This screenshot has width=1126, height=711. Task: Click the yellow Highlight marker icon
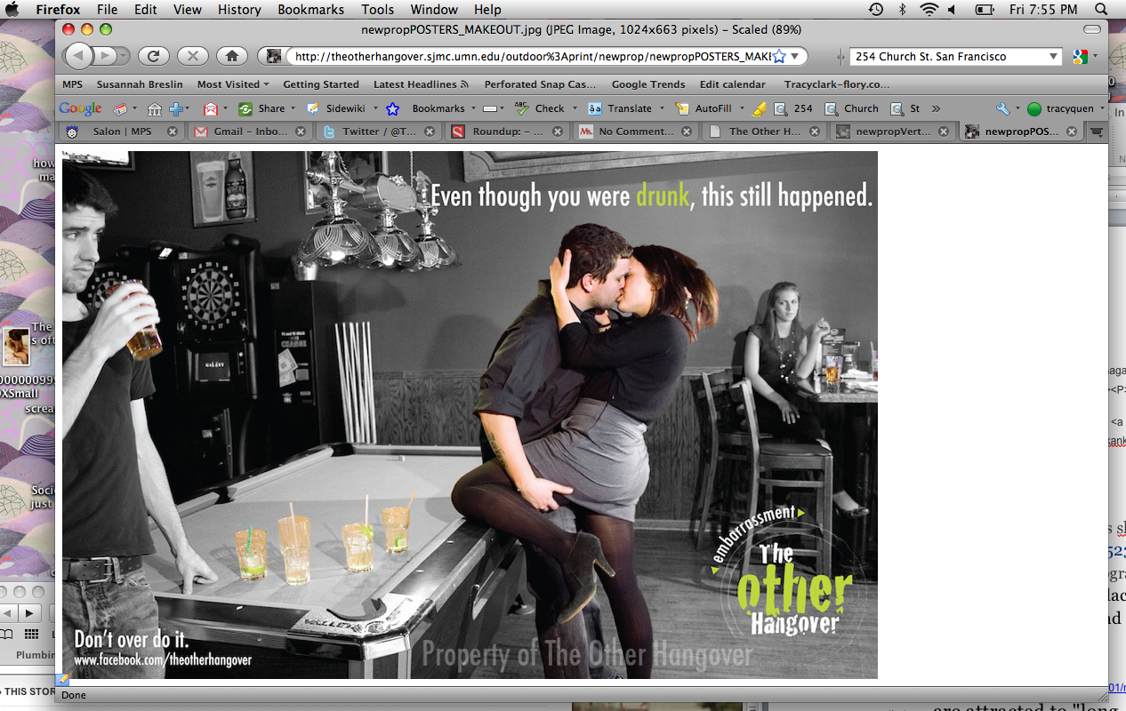click(x=759, y=108)
